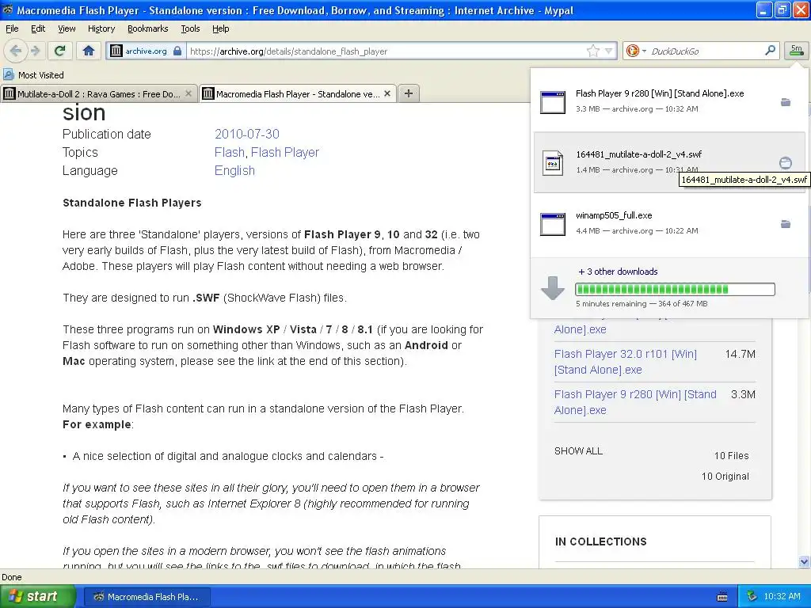Click the 14.7M file size text
The height and width of the screenshot is (608, 811).
[x=741, y=354]
